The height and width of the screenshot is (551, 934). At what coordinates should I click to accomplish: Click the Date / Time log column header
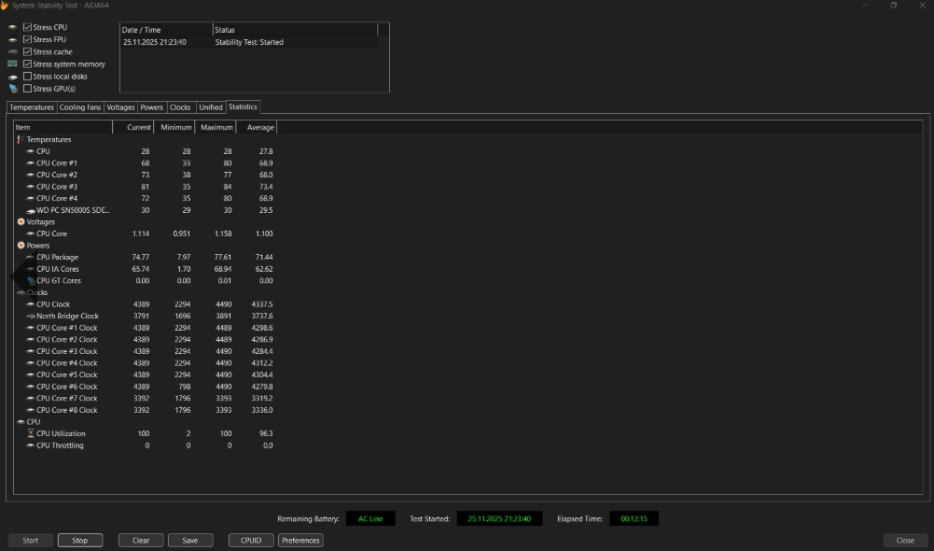click(165, 30)
